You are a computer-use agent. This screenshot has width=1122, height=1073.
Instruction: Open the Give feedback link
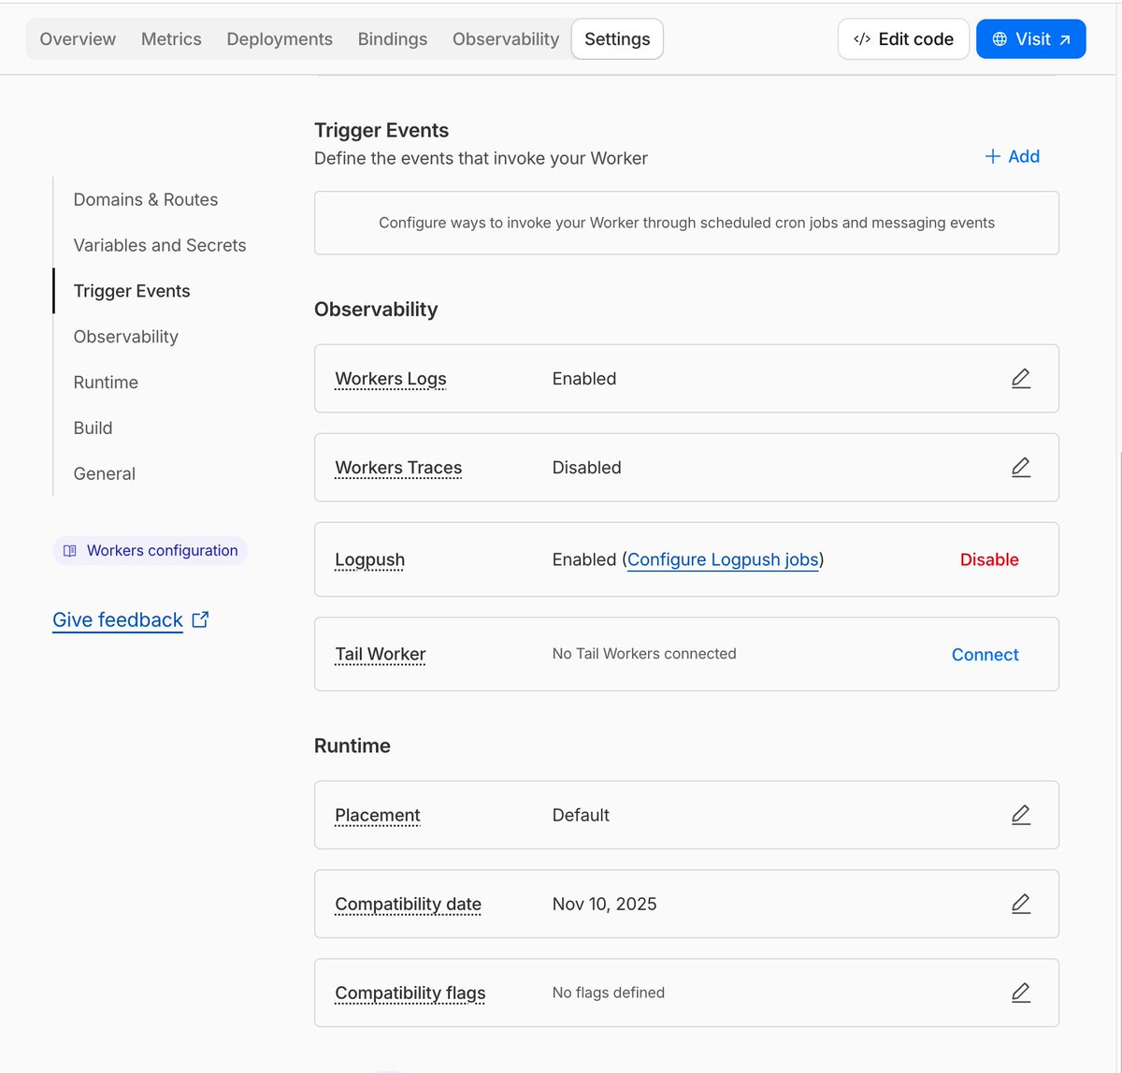118,619
